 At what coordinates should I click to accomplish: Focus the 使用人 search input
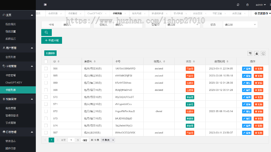coord(128,25)
